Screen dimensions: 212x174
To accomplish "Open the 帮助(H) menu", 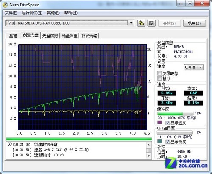I will [71, 13].
